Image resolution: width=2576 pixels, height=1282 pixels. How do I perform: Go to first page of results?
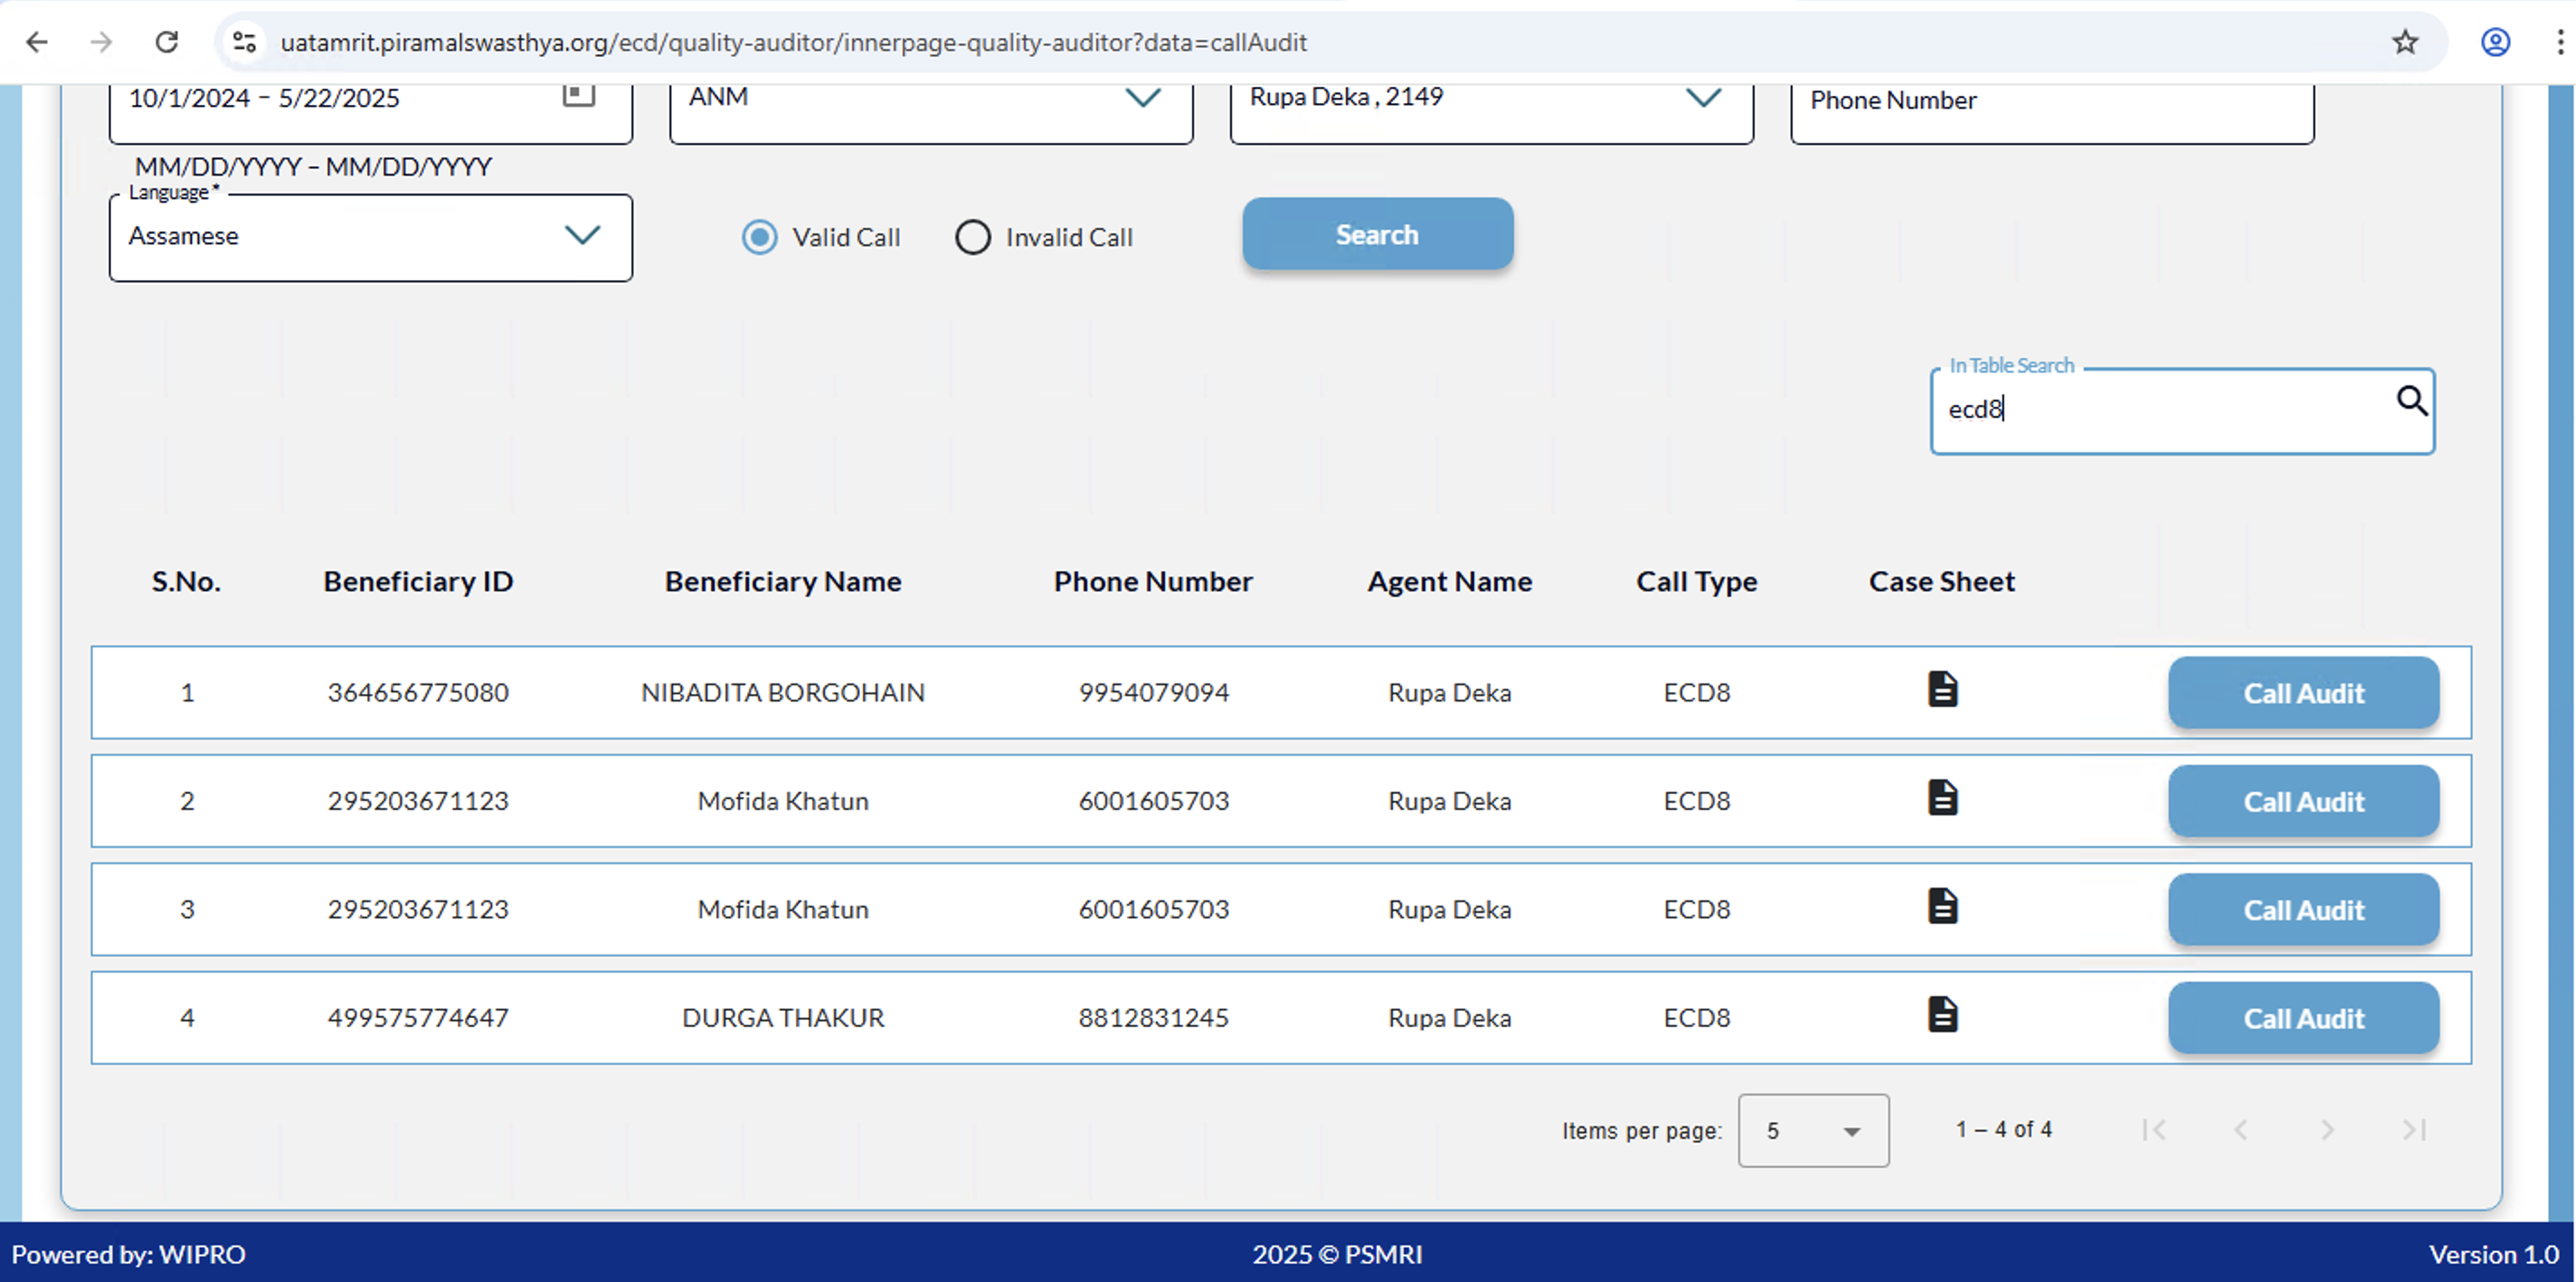2154,1130
